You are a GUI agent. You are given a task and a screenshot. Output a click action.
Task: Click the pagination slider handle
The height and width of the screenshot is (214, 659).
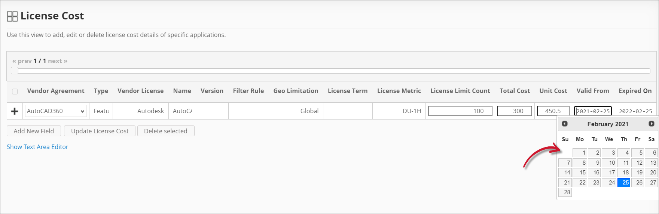[15, 71]
